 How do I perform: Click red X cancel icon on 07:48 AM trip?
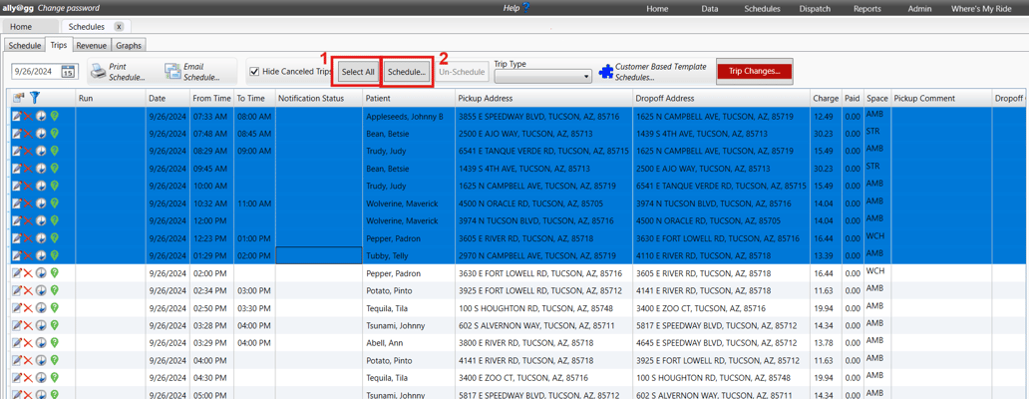[28, 134]
